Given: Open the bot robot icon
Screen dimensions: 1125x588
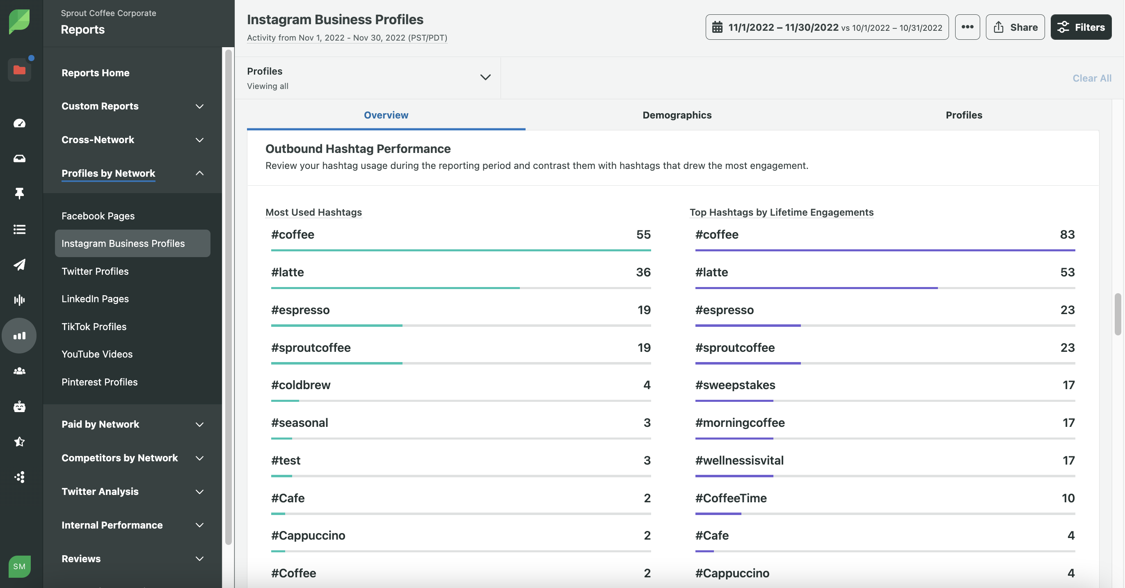Looking at the screenshot, I should point(19,406).
